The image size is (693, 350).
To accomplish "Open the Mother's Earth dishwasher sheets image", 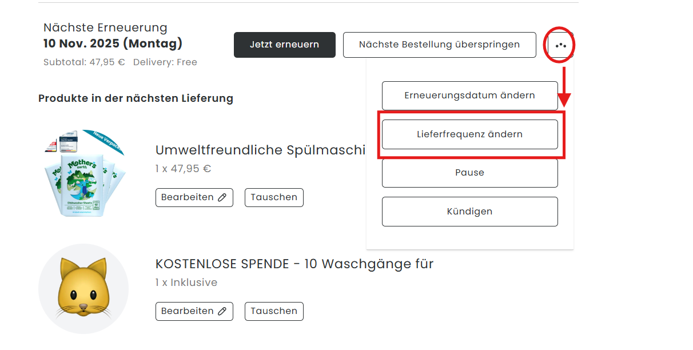I will coord(83,173).
